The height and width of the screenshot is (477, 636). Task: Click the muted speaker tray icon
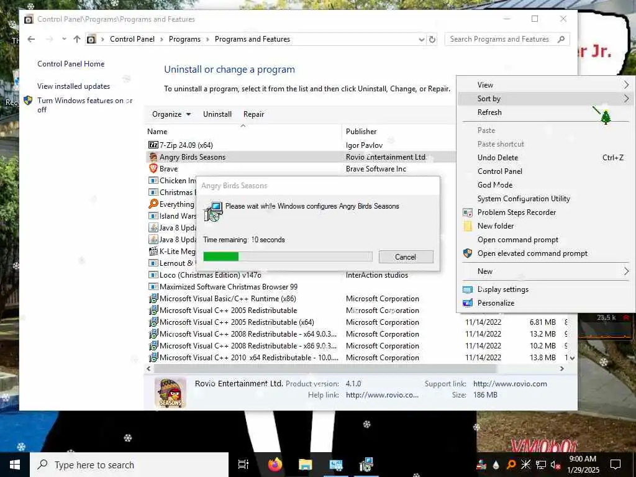(556, 465)
